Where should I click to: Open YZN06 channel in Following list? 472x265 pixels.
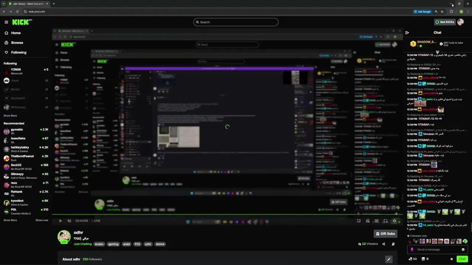[x=26, y=71]
